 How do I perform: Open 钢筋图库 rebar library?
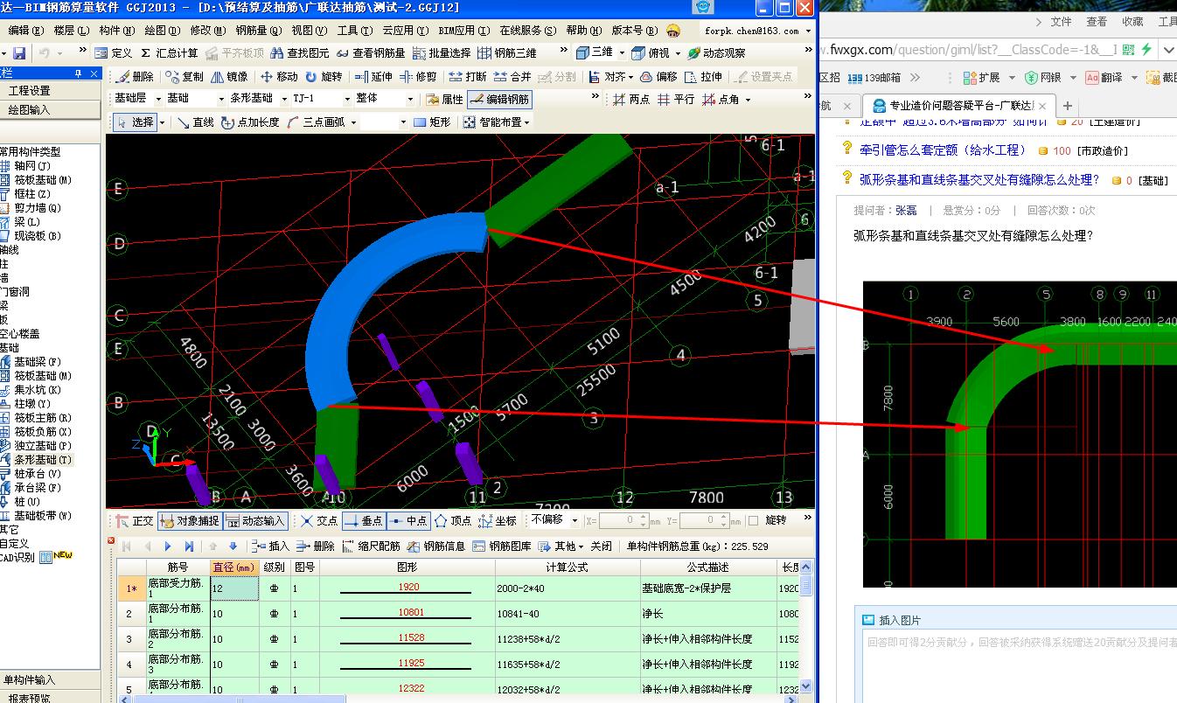502,546
